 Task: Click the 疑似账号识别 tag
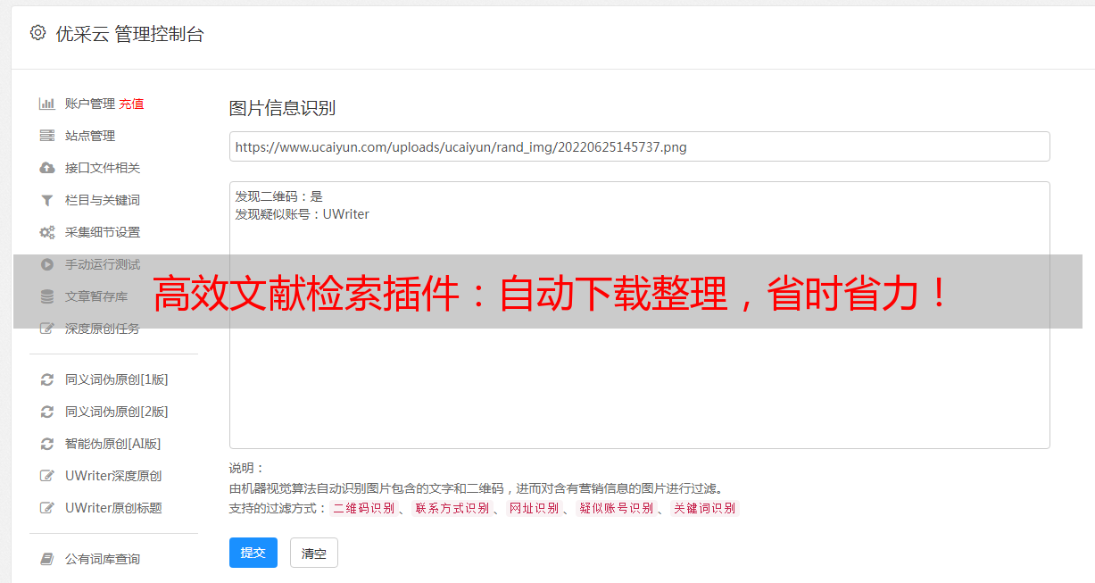[617, 508]
